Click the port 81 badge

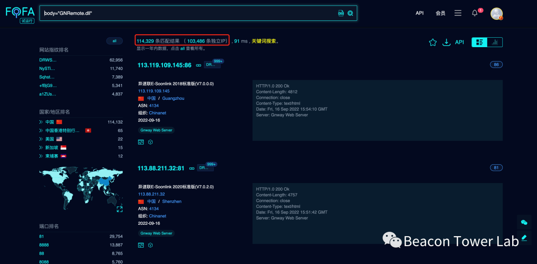[496, 168]
